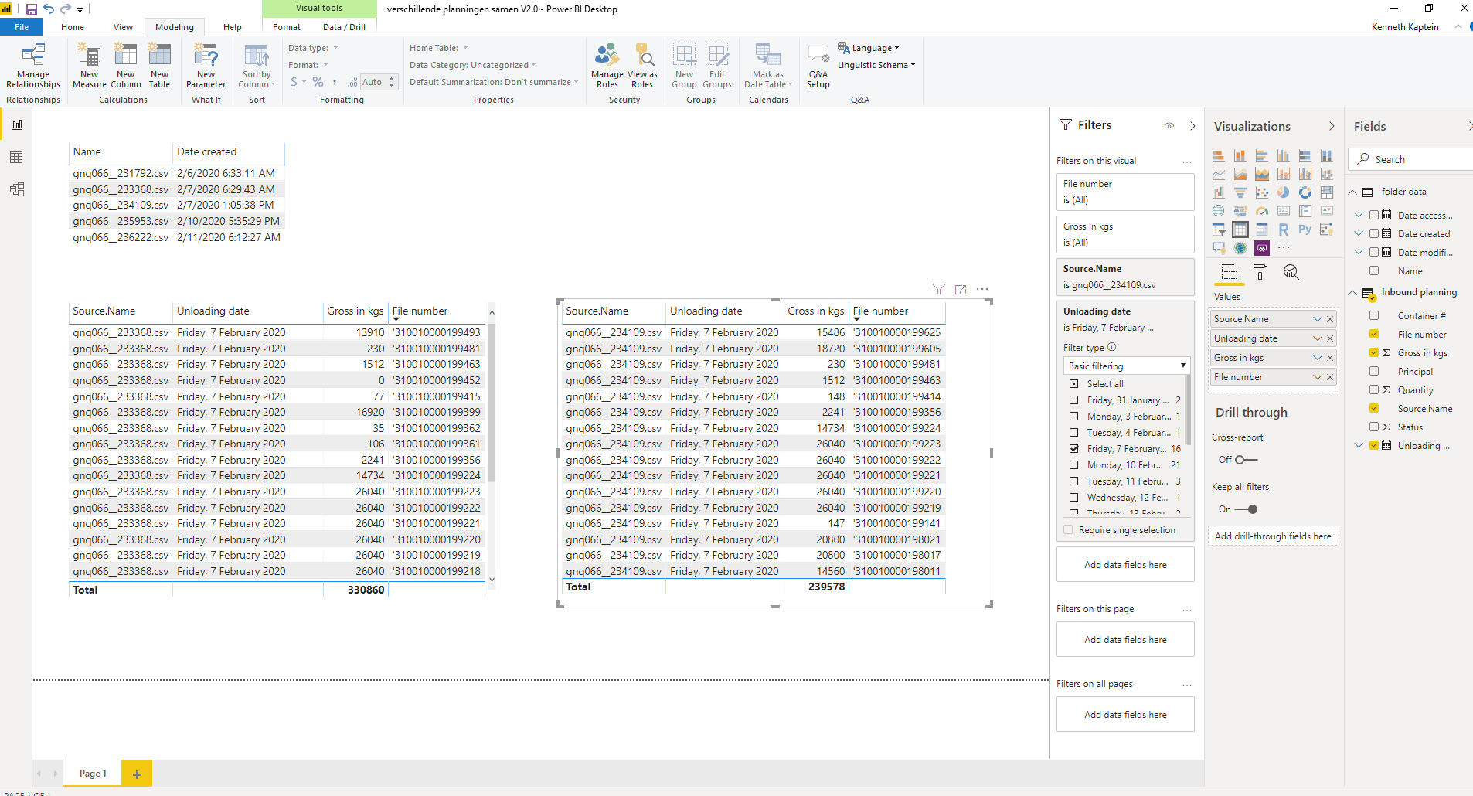This screenshot has width=1473, height=796.
Task: Select the stacked bar chart visualization
Action: (1219, 155)
